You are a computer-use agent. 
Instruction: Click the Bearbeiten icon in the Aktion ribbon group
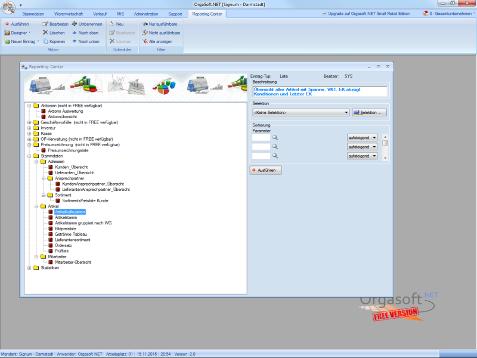pyautogui.click(x=45, y=24)
